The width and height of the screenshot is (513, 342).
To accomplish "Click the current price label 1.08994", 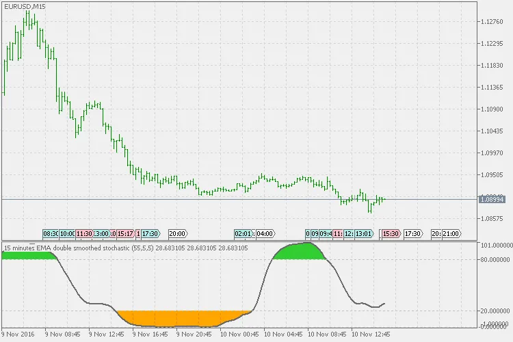I will pos(492,198).
